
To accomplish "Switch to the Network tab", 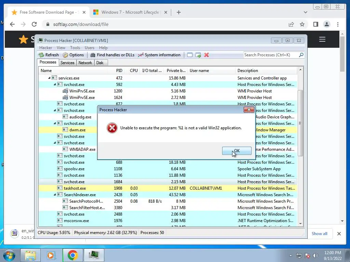I will (85, 63).
